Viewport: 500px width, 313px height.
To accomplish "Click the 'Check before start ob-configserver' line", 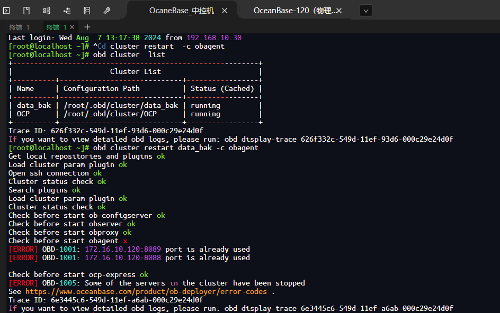I will tap(87, 216).
